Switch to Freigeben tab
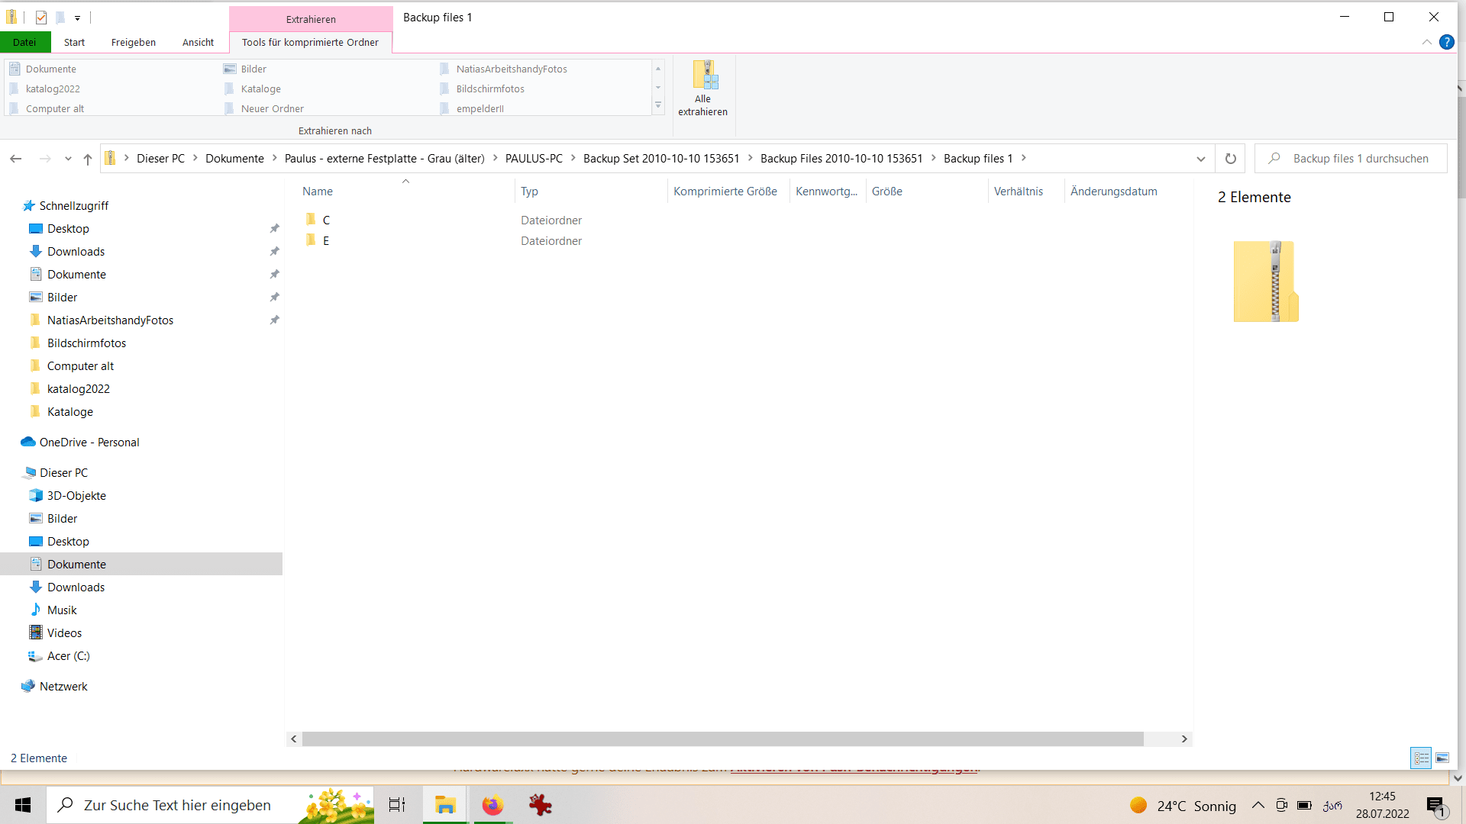 coord(134,42)
